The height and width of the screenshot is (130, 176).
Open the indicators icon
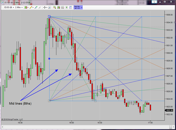tap(63, 7)
